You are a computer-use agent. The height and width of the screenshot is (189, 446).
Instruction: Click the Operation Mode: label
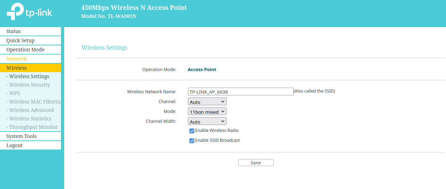click(159, 70)
